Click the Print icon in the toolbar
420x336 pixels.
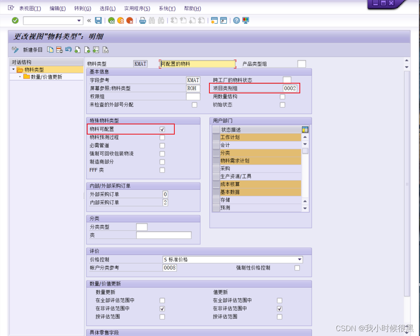[142, 20]
